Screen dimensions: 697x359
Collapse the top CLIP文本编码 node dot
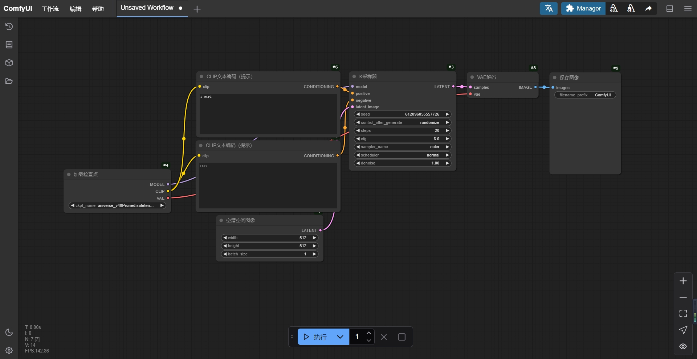[x=201, y=76]
